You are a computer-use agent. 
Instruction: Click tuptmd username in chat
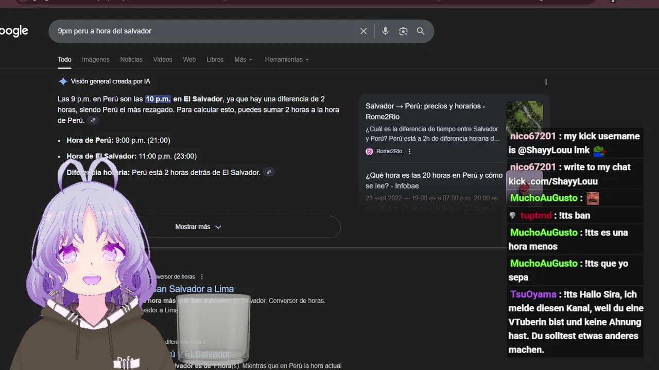click(536, 215)
